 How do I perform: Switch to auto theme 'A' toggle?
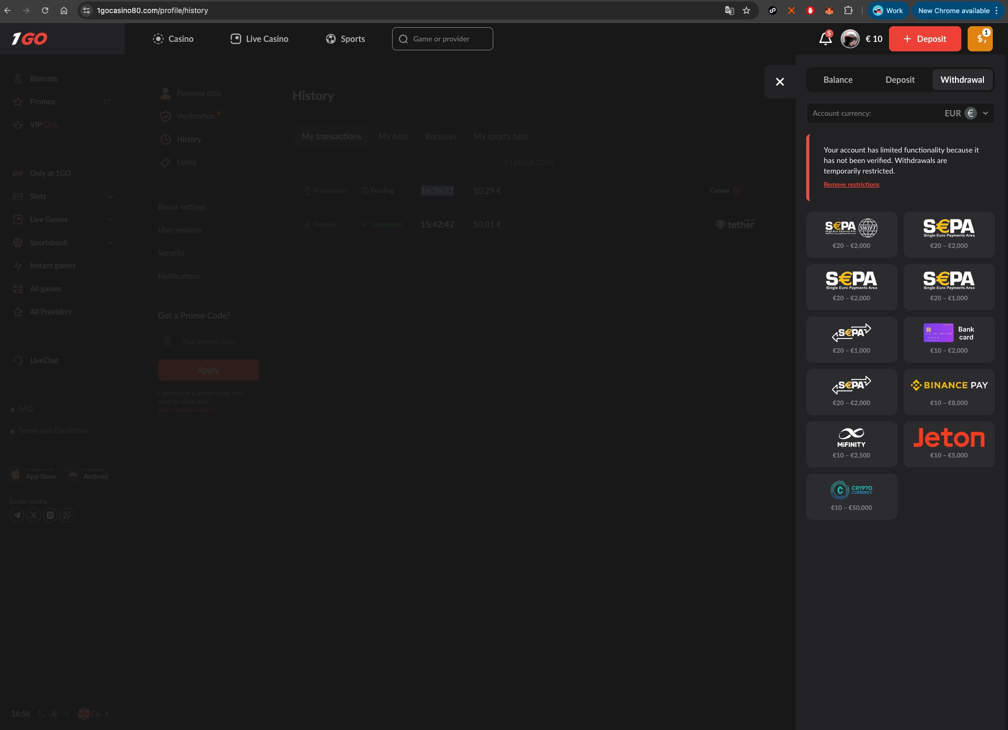pos(53,714)
